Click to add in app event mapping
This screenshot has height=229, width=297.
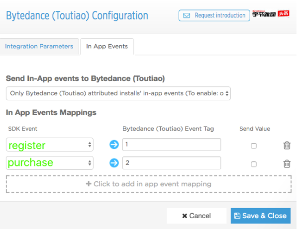pyautogui.click(x=148, y=184)
